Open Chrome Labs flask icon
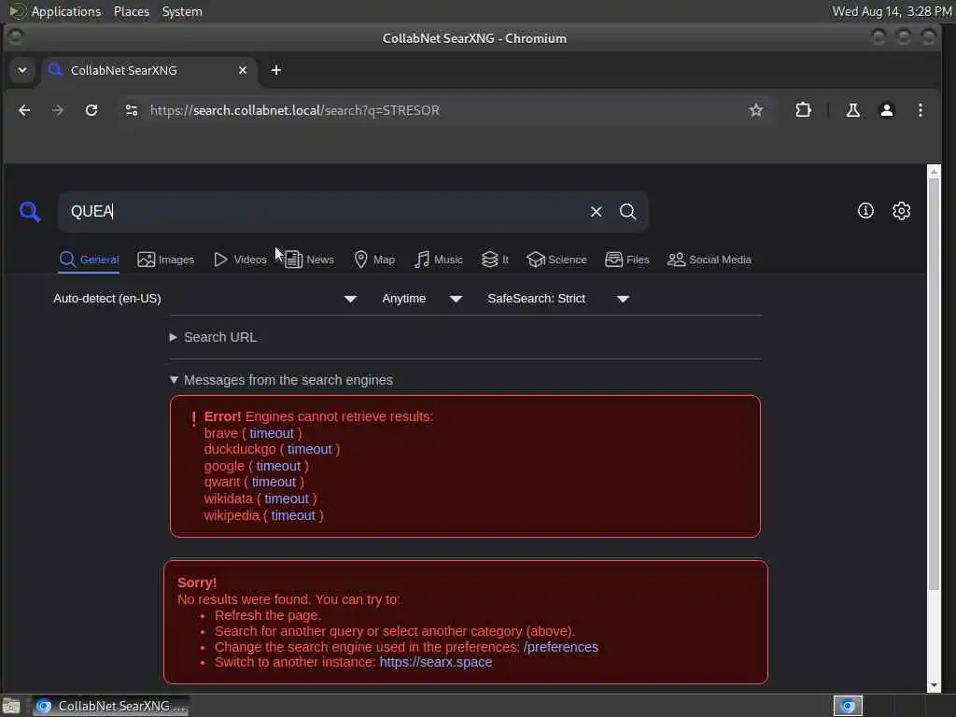The width and height of the screenshot is (956, 717). 852,110
